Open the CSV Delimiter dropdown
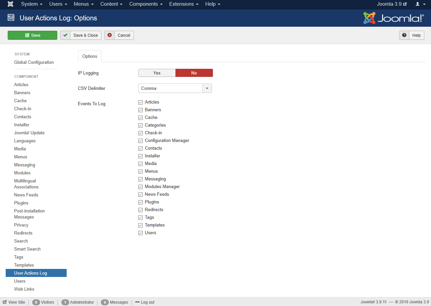 175,88
